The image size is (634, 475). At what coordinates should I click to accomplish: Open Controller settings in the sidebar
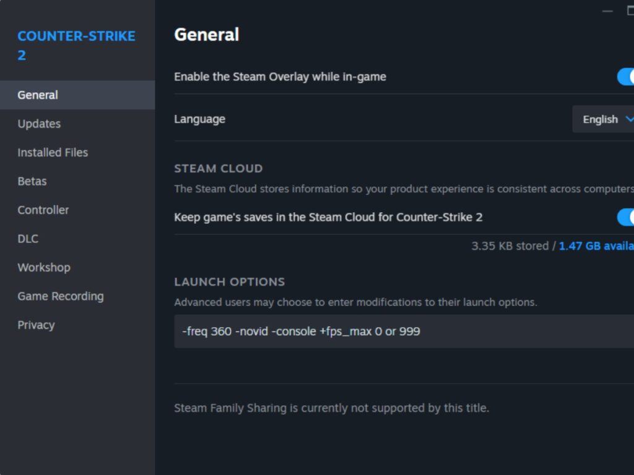43,210
